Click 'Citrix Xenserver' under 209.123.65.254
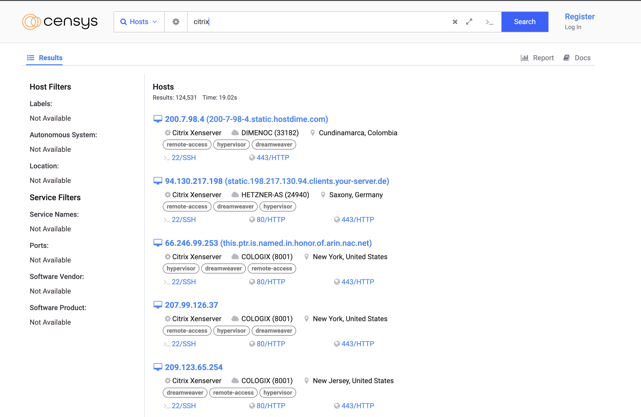 [x=197, y=381]
